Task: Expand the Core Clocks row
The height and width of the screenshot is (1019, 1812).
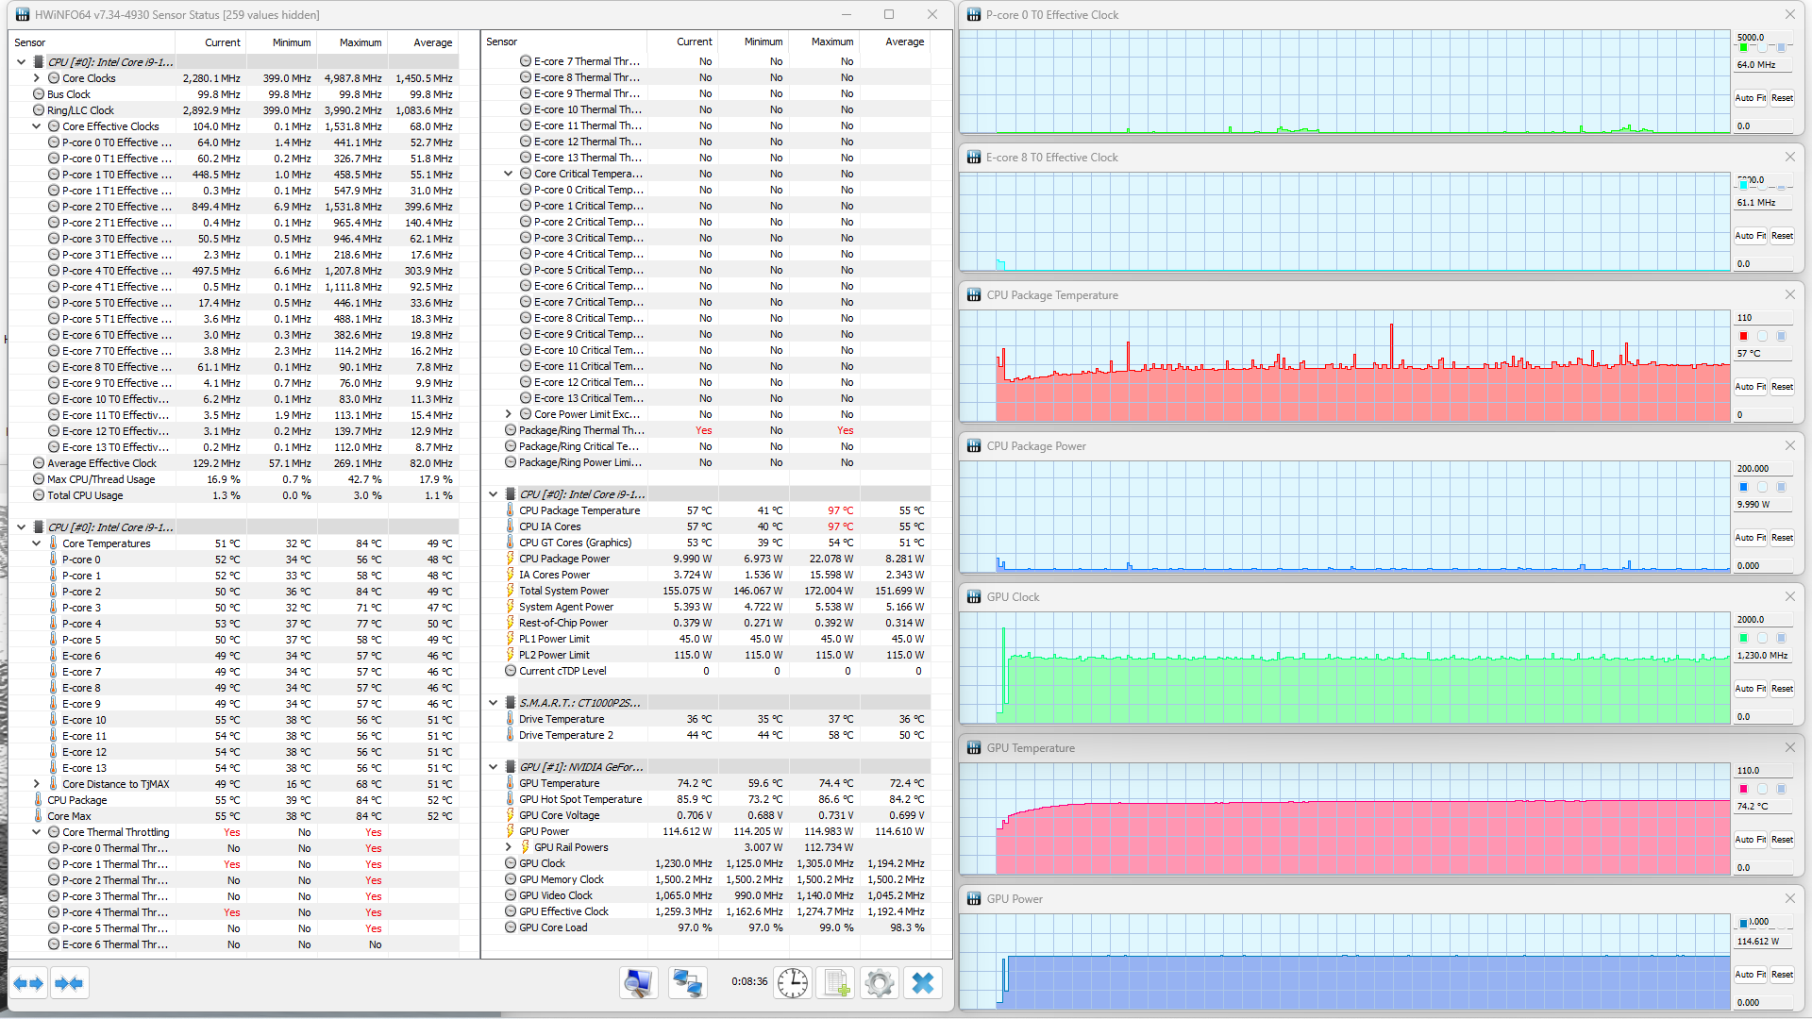Action: pos(37,78)
